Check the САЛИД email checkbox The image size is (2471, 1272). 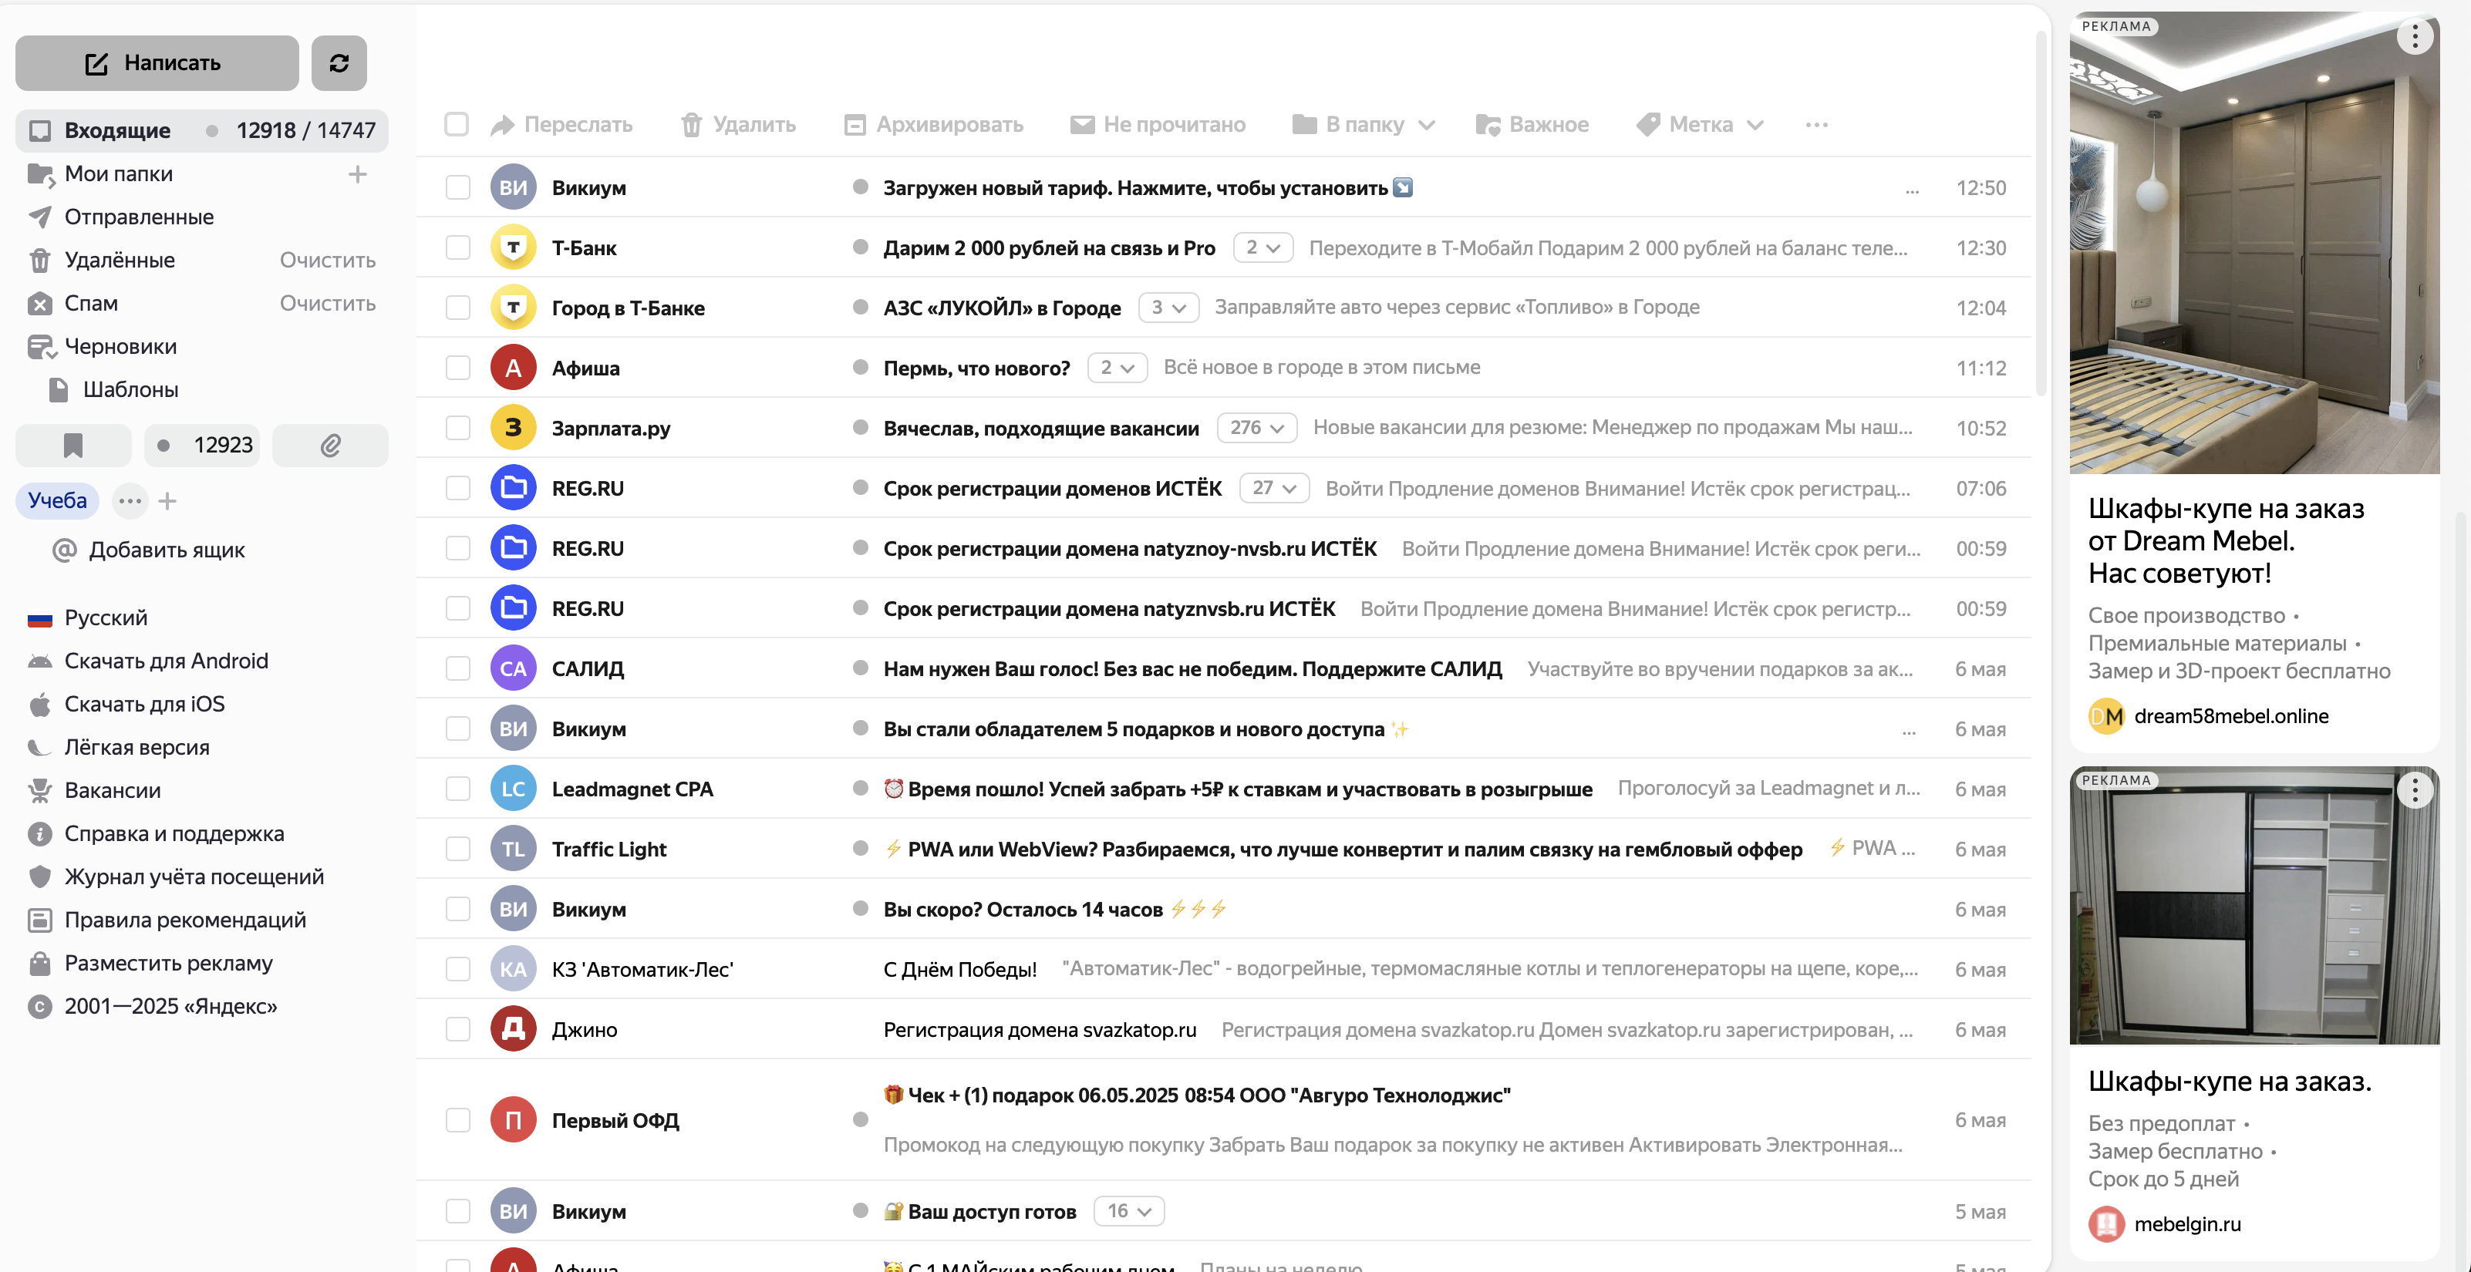[457, 668]
